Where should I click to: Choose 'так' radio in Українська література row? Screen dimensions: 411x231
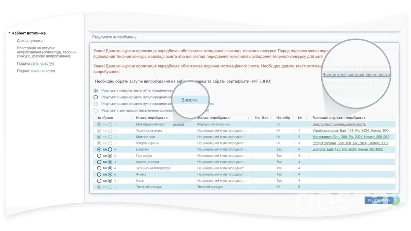(x=99, y=168)
